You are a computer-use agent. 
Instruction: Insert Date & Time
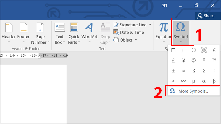129,32
